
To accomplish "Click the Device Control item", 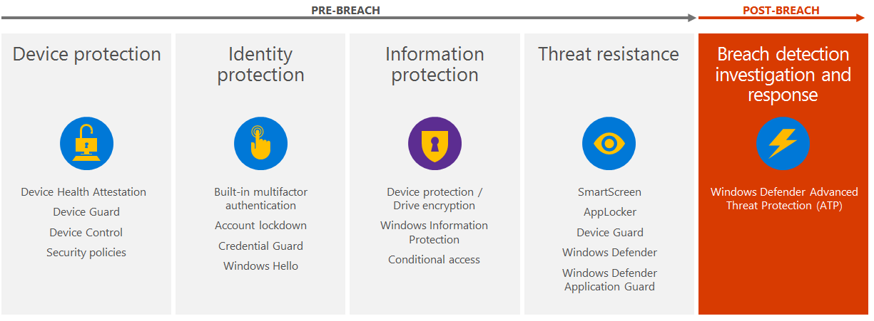I will [x=86, y=233].
